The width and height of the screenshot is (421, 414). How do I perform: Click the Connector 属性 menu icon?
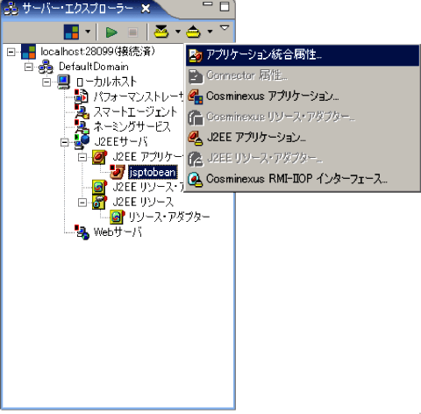point(196,76)
